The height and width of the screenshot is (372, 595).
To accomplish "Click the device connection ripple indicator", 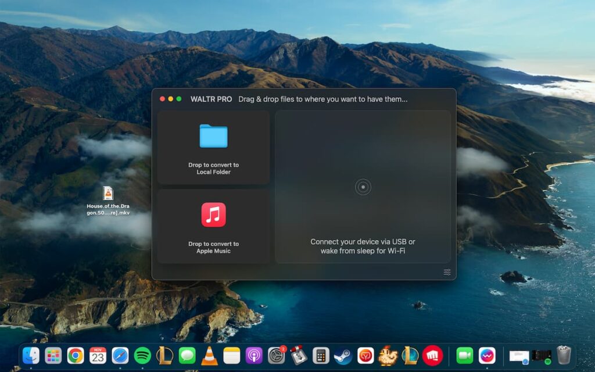I will click(x=363, y=188).
